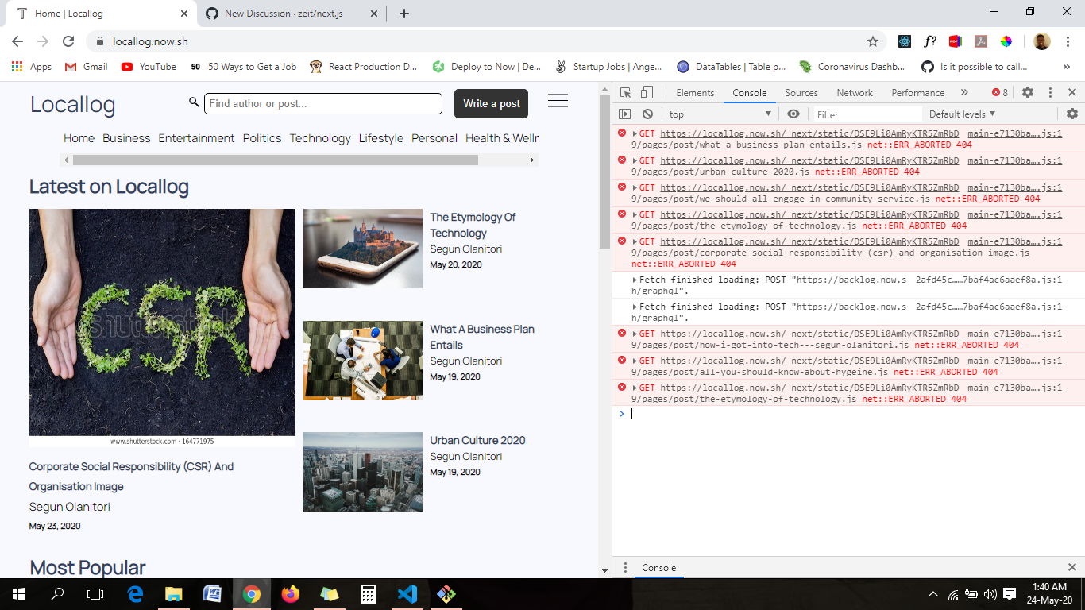Open the drawer three-dot menu
The image size is (1085, 610).
(x=625, y=568)
